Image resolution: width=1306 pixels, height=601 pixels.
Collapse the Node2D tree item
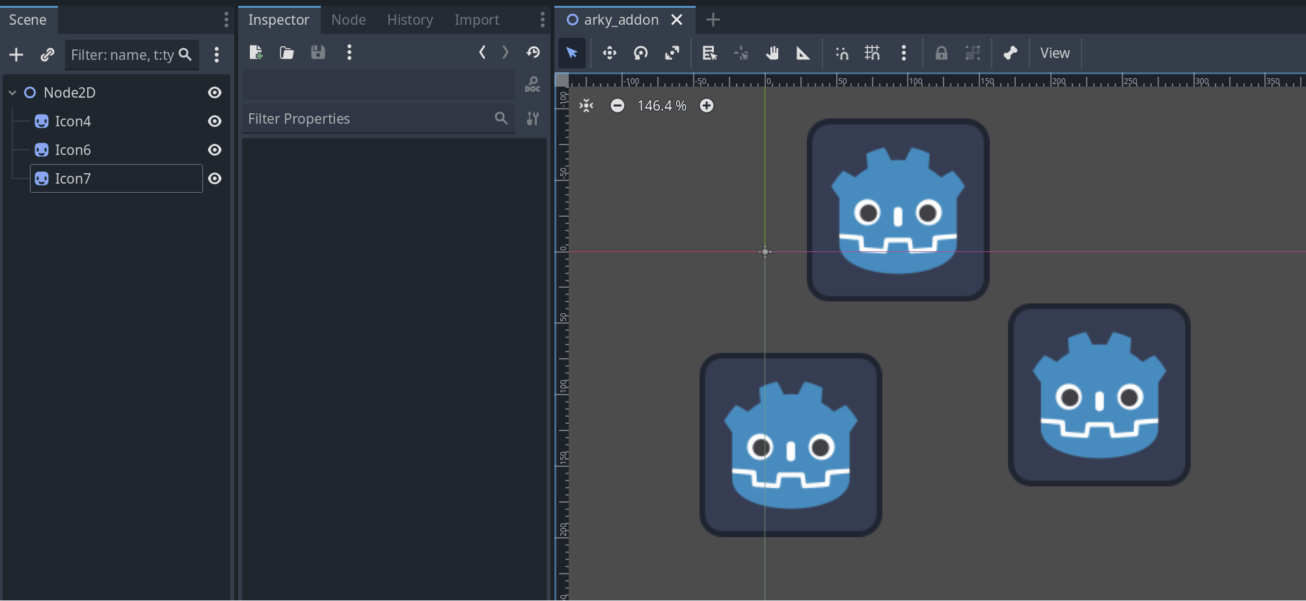[x=12, y=92]
